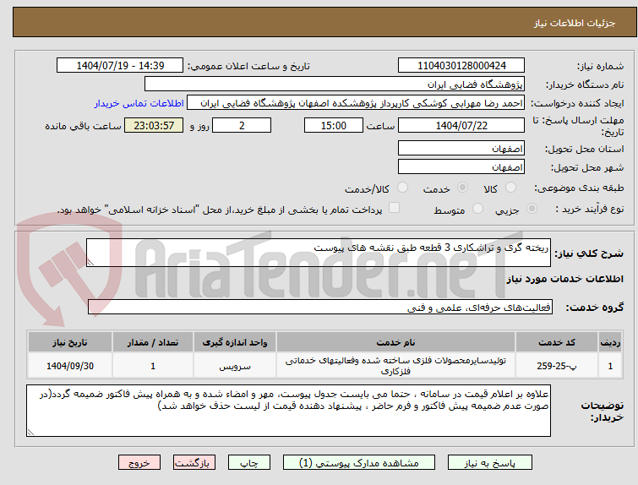This screenshot has height=485, width=638.
Task: Click the توضیحات خریدار text area
Action: coord(288,411)
